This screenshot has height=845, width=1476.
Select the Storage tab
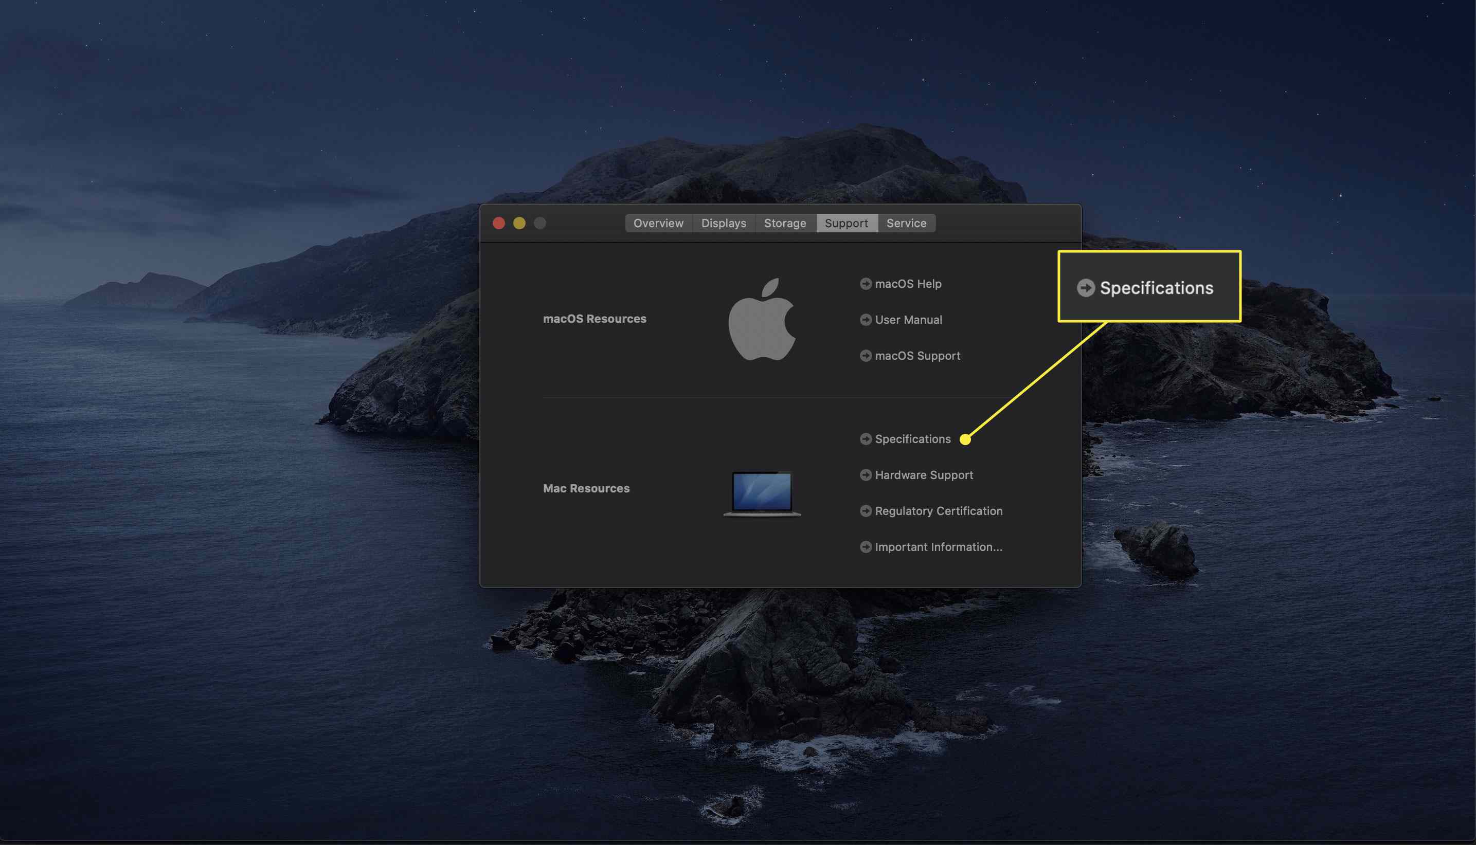tap(785, 223)
